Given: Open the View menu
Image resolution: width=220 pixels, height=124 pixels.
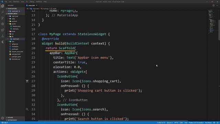Looking at the screenshot, I should 23,2.
